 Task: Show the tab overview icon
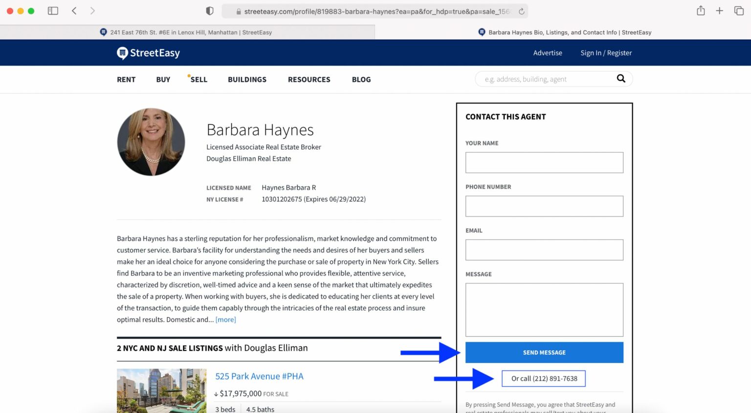pyautogui.click(x=739, y=11)
